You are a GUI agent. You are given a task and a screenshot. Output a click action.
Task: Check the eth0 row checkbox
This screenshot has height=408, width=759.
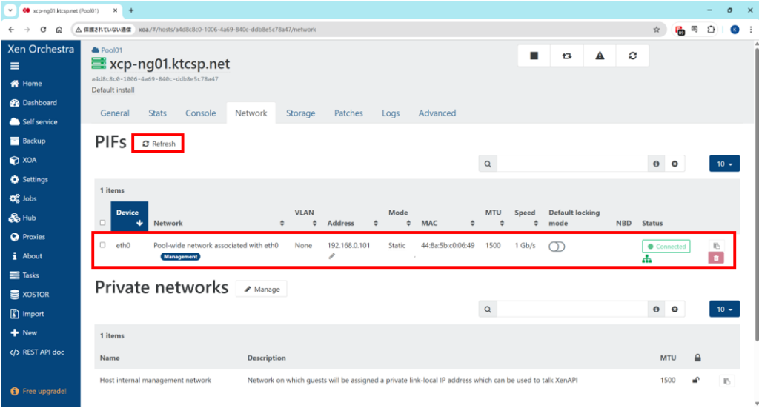click(x=102, y=245)
